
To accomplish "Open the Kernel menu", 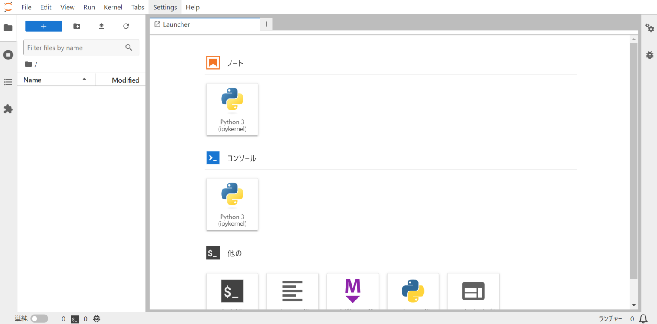I will point(113,7).
